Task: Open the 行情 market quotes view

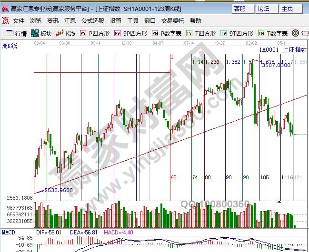Action: pyautogui.click(x=16, y=33)
